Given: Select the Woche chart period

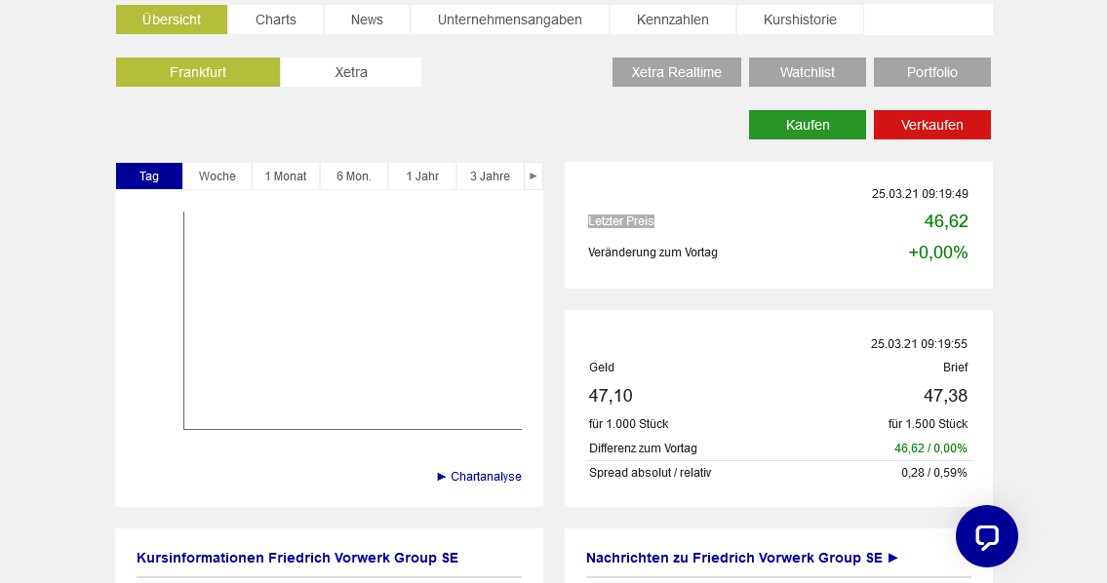Looking at the screenshot, I should (217, 175).
